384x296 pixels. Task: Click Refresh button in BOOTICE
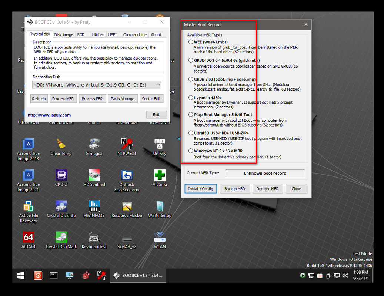pyautogui.click(x=39, y=99)
